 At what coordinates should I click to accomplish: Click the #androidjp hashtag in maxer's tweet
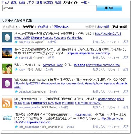[103, 53]
